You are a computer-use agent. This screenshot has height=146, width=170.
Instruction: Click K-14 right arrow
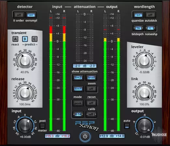click(x=82, y=114)
